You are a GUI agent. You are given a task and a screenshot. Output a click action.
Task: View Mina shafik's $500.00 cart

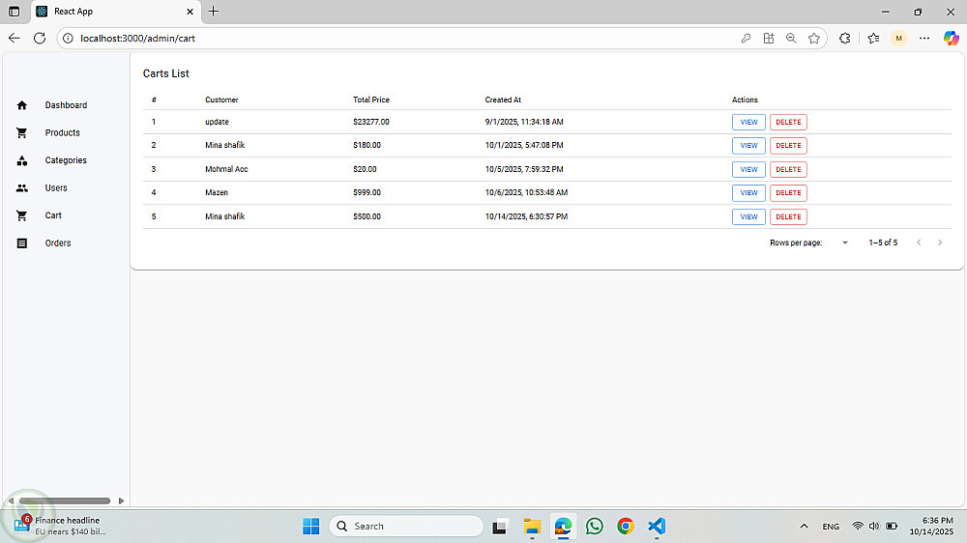click(x=748, y=217)
